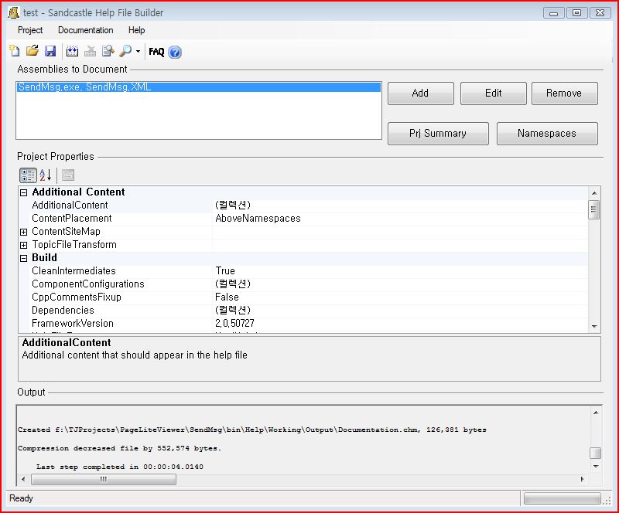
Task: Select the Dependencies property
Action: tap(63, 311)
